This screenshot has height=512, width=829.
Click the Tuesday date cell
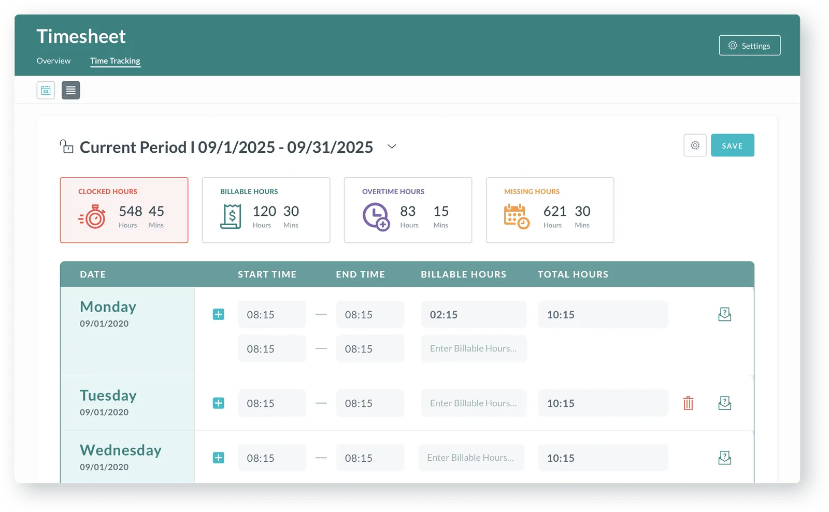[x=127, y=403]
